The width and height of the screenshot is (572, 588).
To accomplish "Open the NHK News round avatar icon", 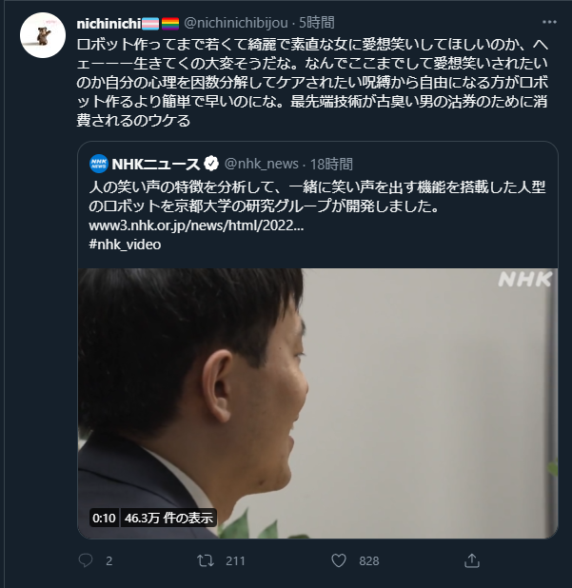I will 99,164.
